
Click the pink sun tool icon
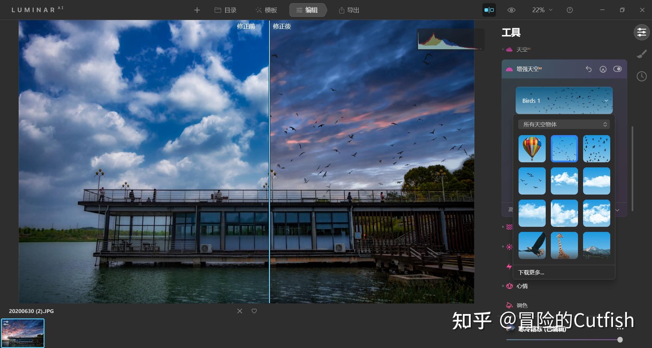pos(509,247)
